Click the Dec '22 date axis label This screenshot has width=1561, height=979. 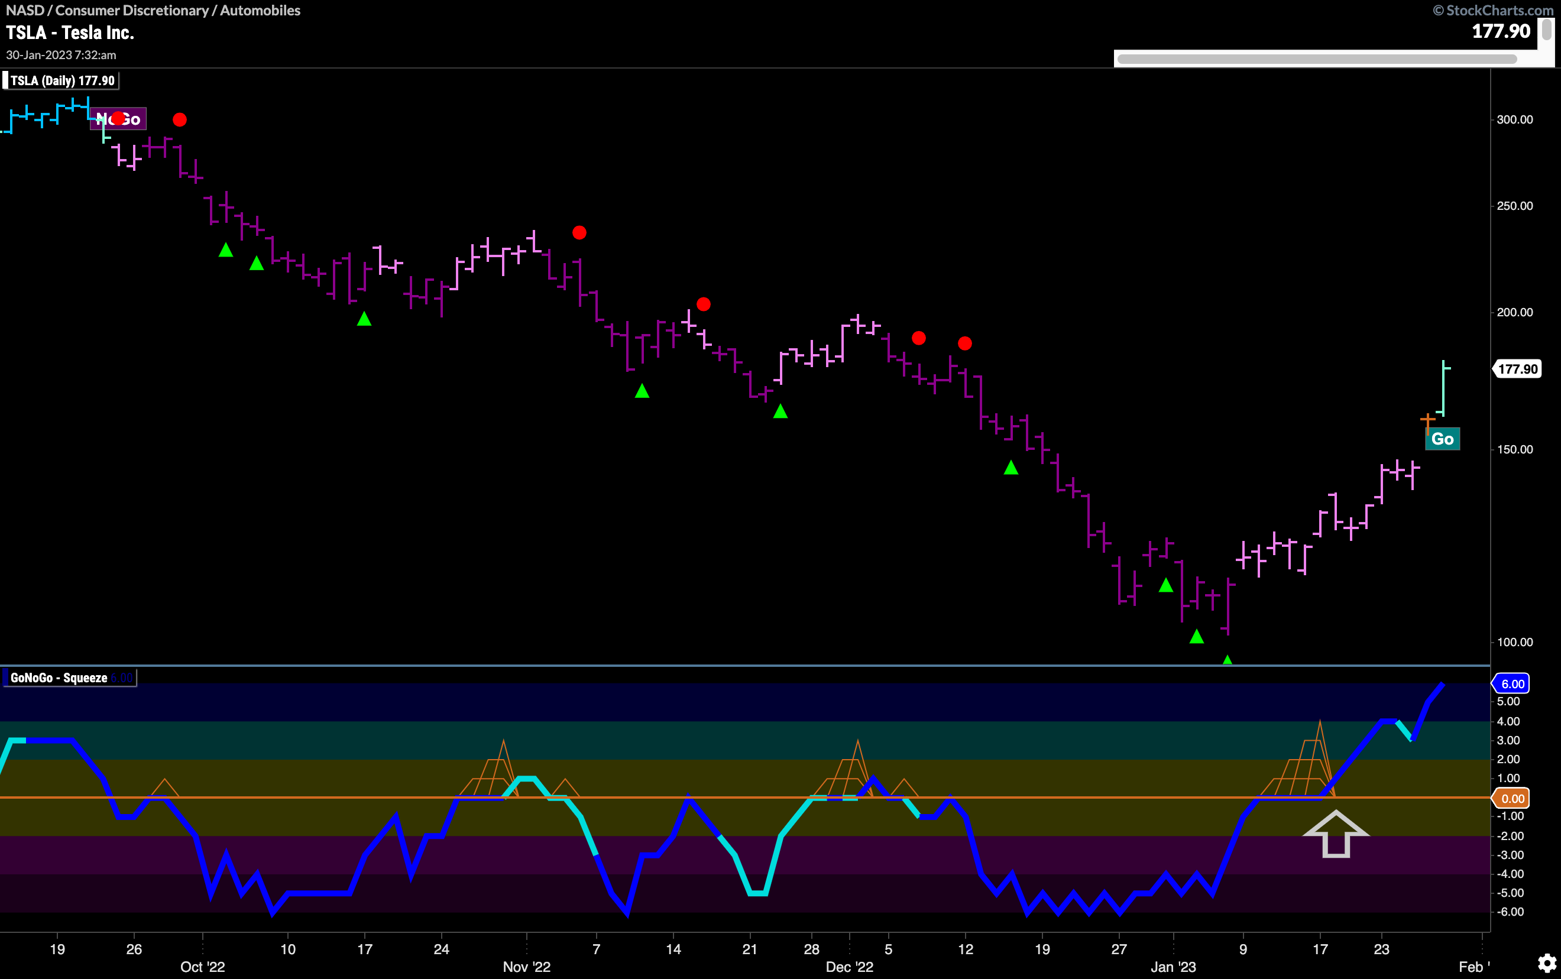[850, 967]
